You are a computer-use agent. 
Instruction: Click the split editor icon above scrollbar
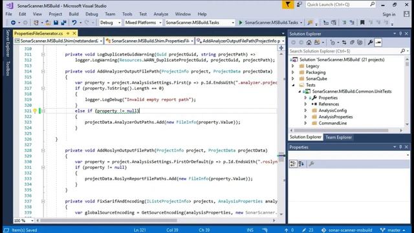point(281,48)
